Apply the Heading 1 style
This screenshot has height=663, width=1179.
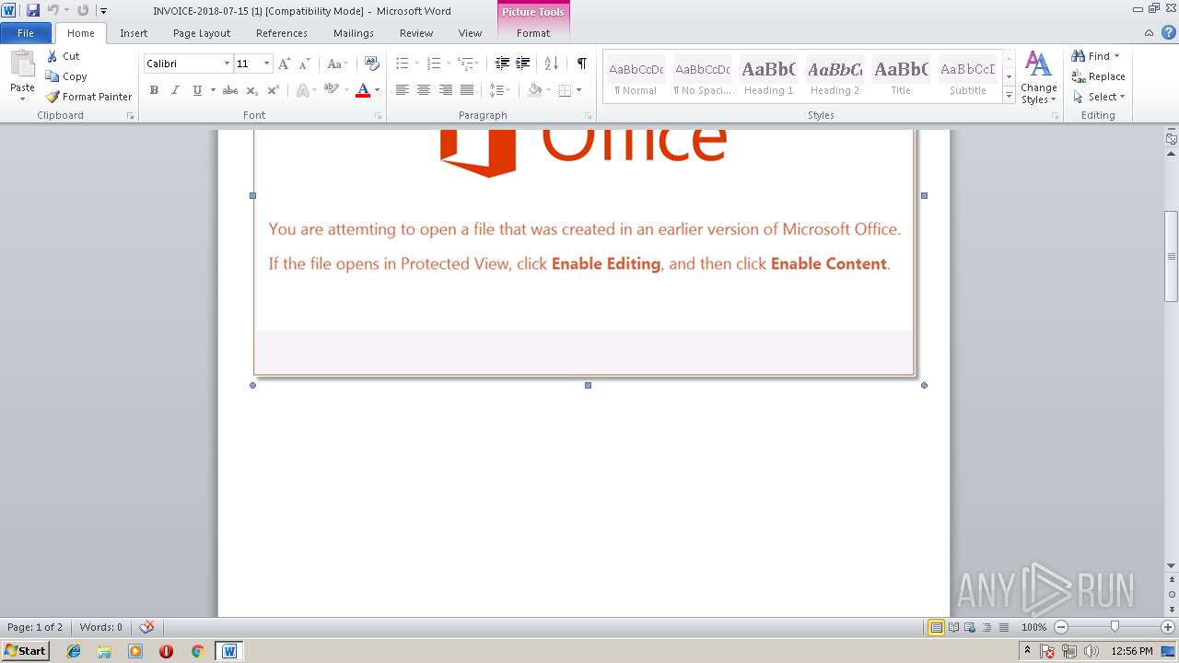click(768, 76)
